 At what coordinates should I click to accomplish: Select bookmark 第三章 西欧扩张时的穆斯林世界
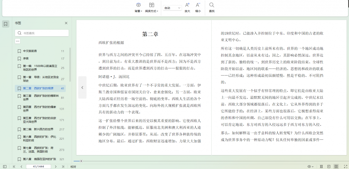click(x=41, y=98)
